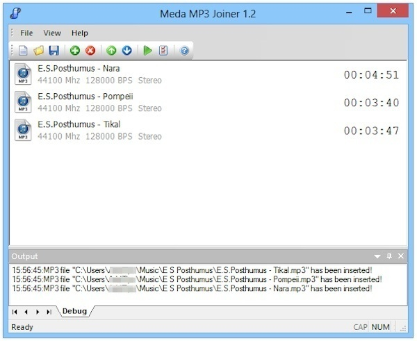Image resolution: width=417 pixels, height=341 pixels.
Task: Click the Output panel title
Action: [24, 256]
